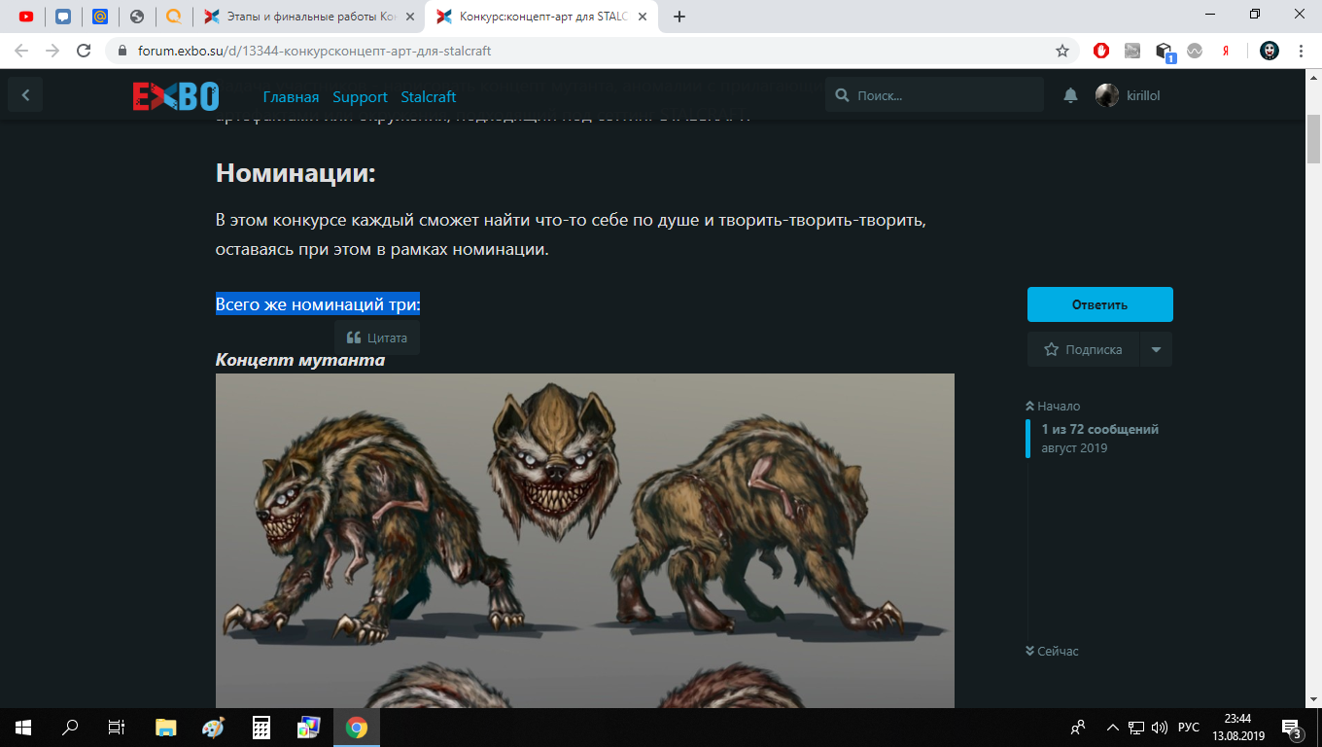This screenshot has height=747, width=1322.
Task: Click the 'Ответить' reply button
Action: [x=1100, y=304]
